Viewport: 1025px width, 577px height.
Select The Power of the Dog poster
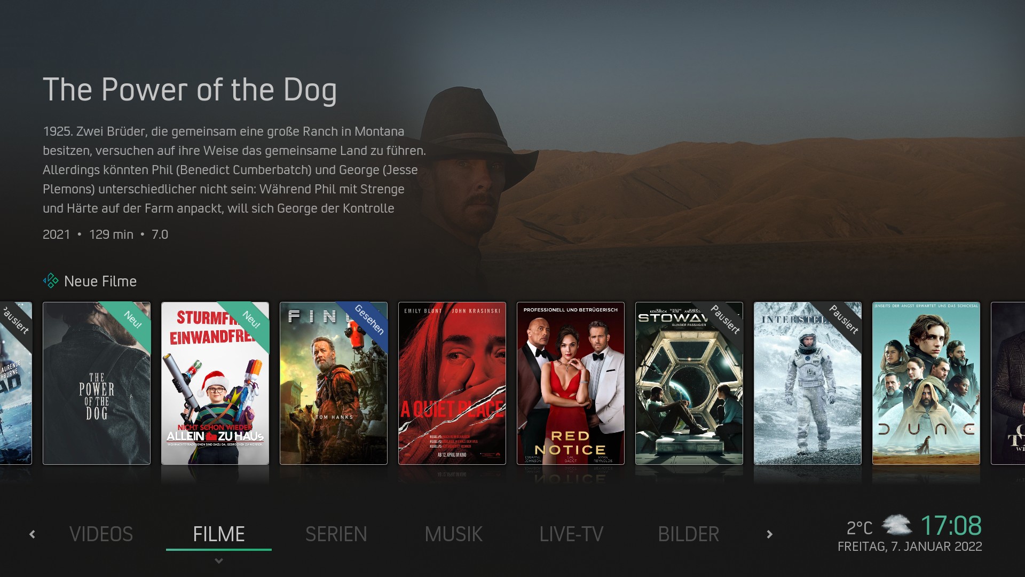coord(97,383)
